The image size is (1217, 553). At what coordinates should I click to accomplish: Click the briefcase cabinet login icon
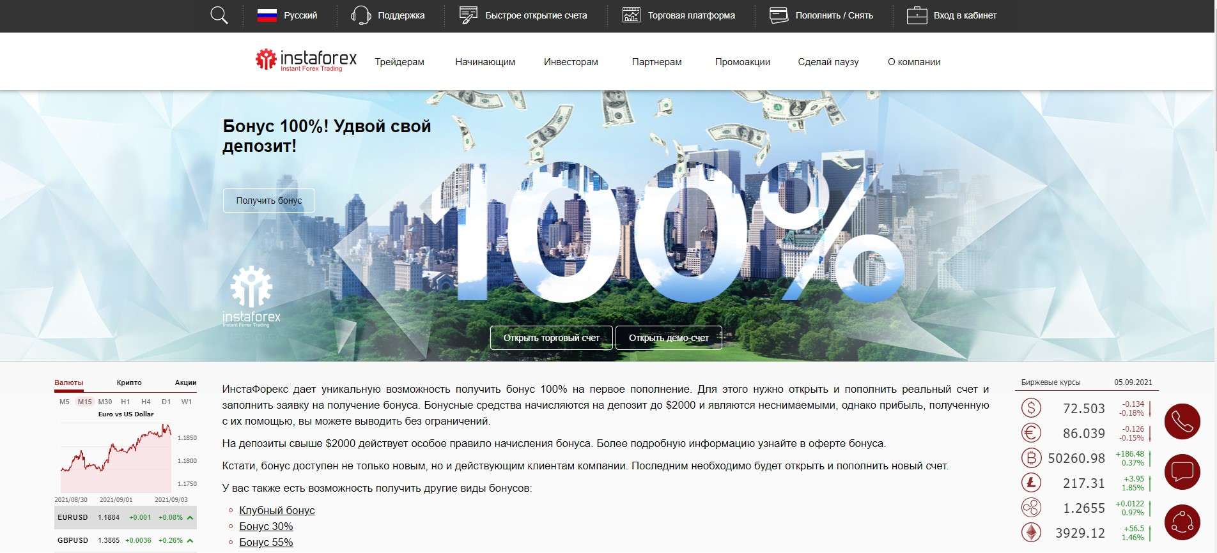(x=917, y=15)
